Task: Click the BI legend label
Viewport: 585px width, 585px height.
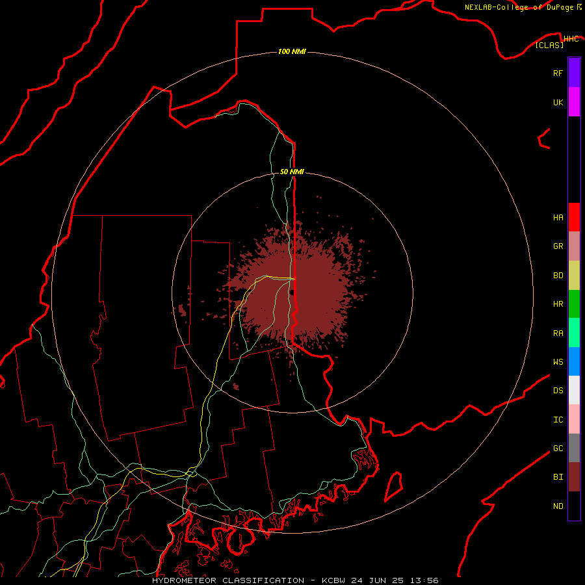Action: click(x=558, y=477)
